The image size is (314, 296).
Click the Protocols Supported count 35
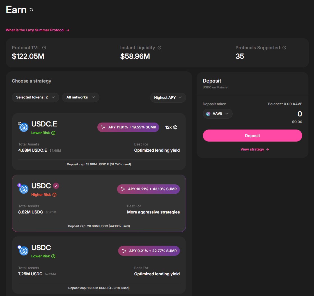[240, 56]
